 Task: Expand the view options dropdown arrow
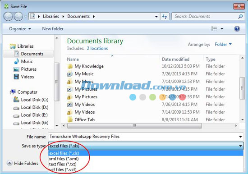[222, 29]
